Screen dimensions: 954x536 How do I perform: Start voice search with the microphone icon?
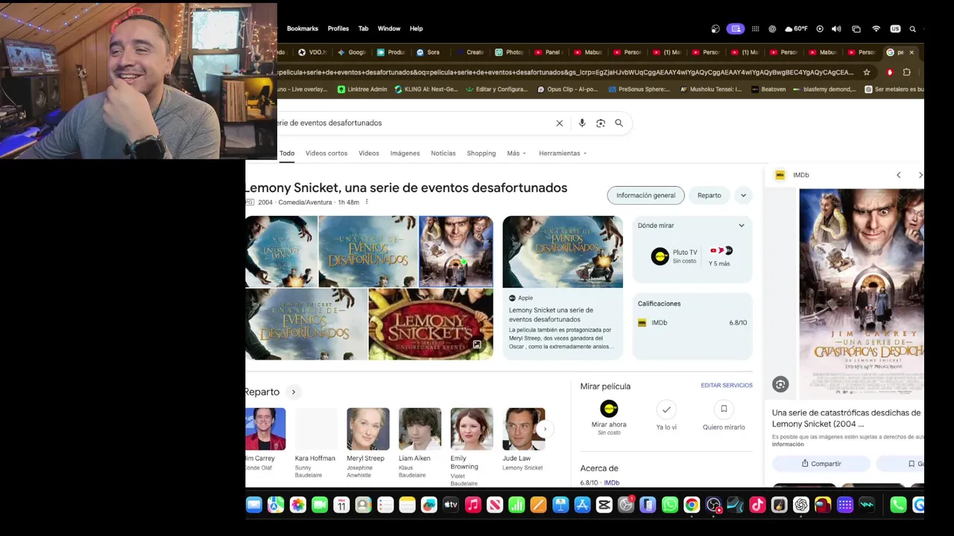(x=582, y=124)
